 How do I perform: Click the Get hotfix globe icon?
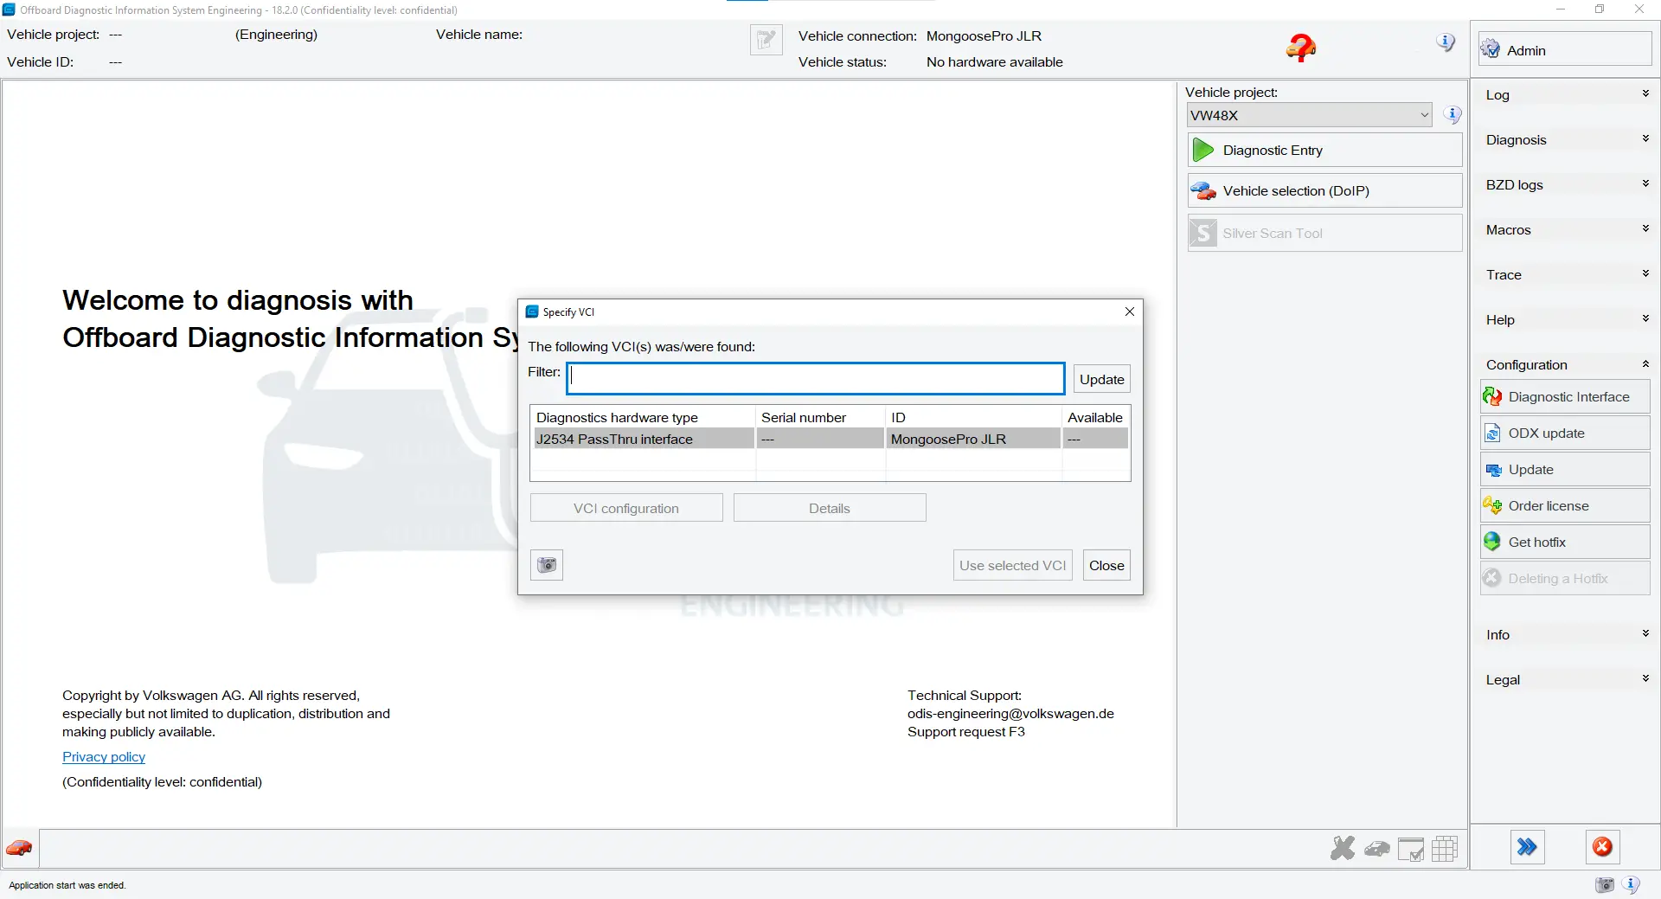[x=1492, y=542]
